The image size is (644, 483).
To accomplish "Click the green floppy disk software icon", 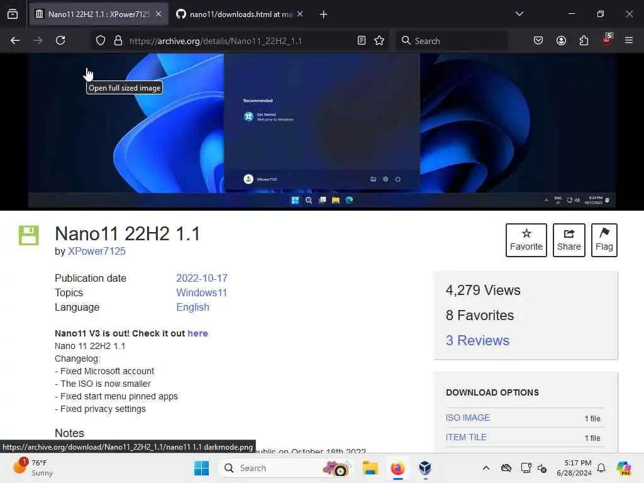I will pos(29,235).
